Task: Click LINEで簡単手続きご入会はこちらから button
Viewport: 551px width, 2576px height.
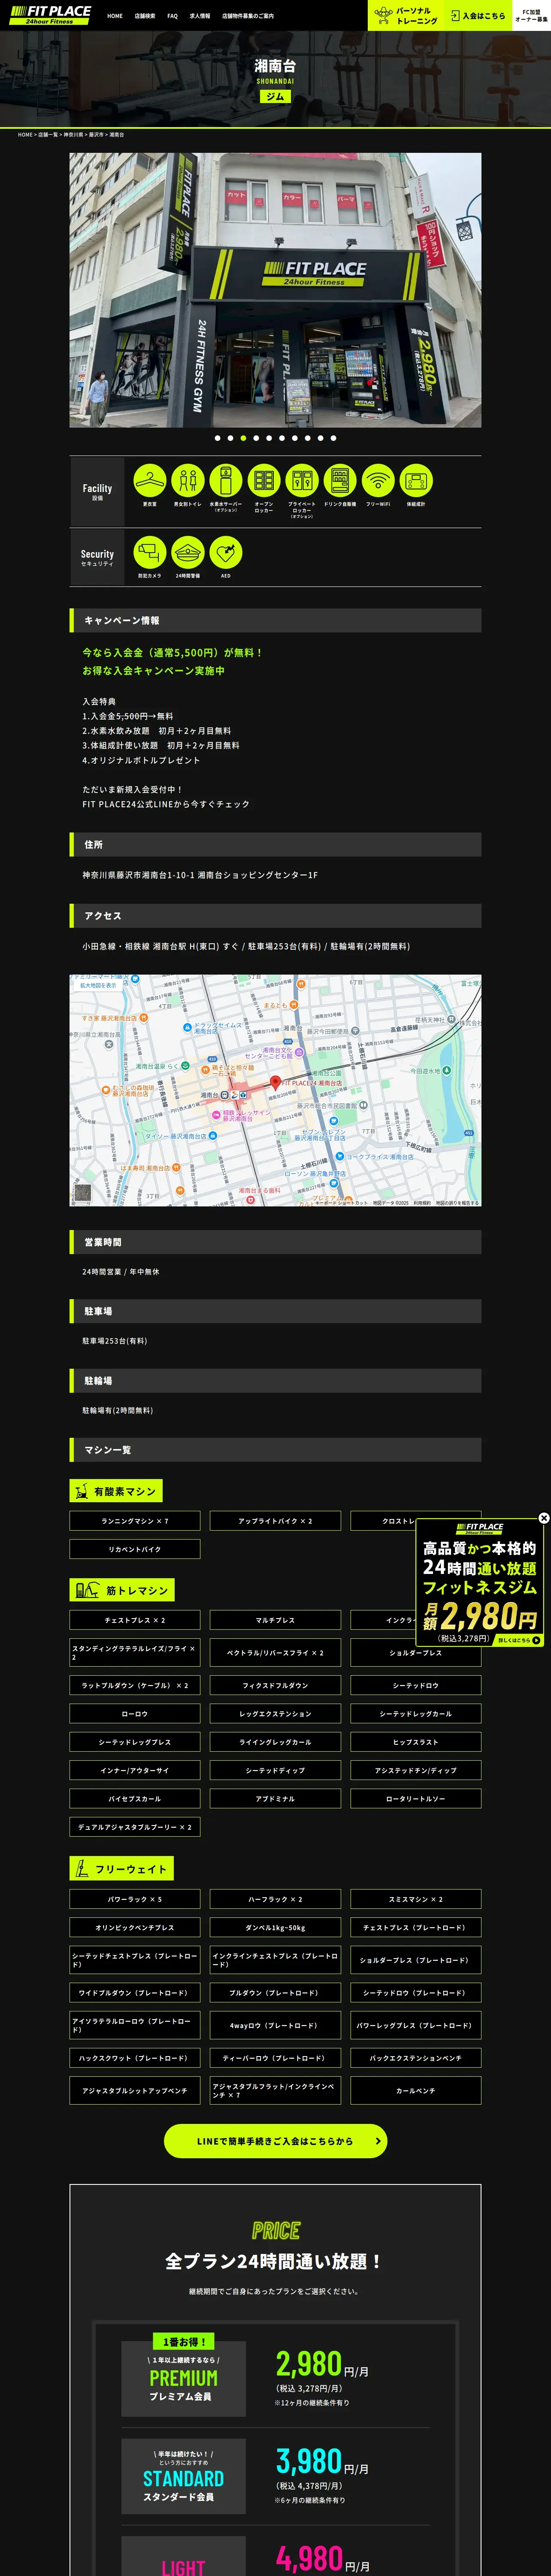Action: (275, 2141)
